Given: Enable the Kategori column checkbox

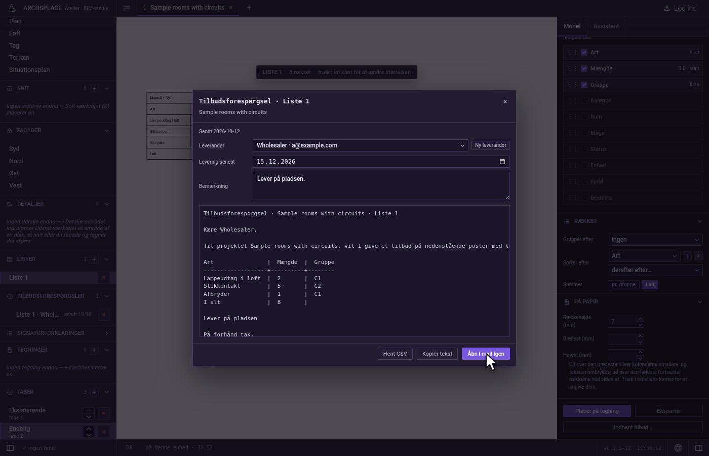Looking at the screenshot, I should pos(584,101).
